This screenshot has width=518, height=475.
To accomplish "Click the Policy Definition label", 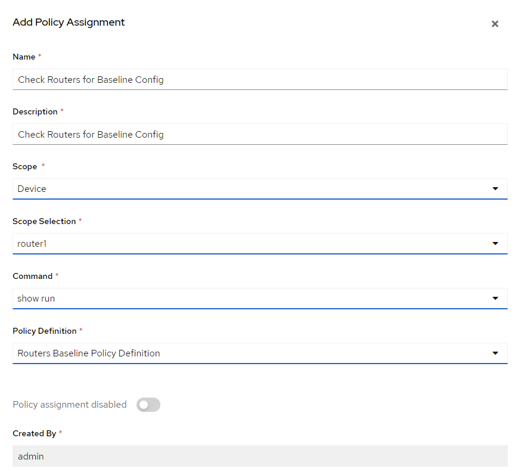I will point(45,331).
